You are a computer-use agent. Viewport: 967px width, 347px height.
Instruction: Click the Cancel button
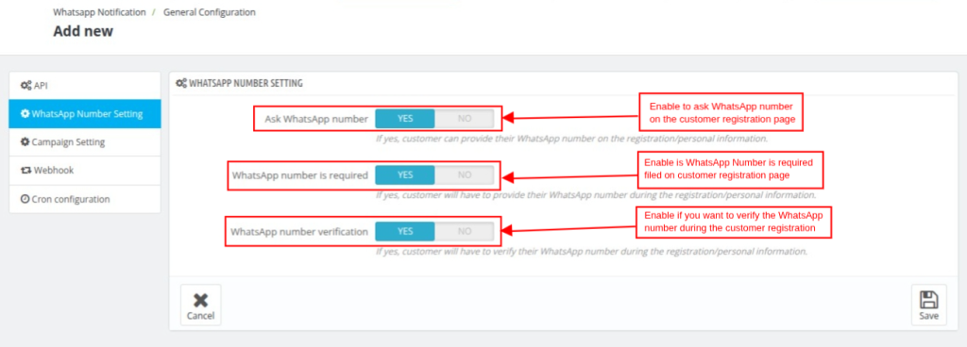200,306
